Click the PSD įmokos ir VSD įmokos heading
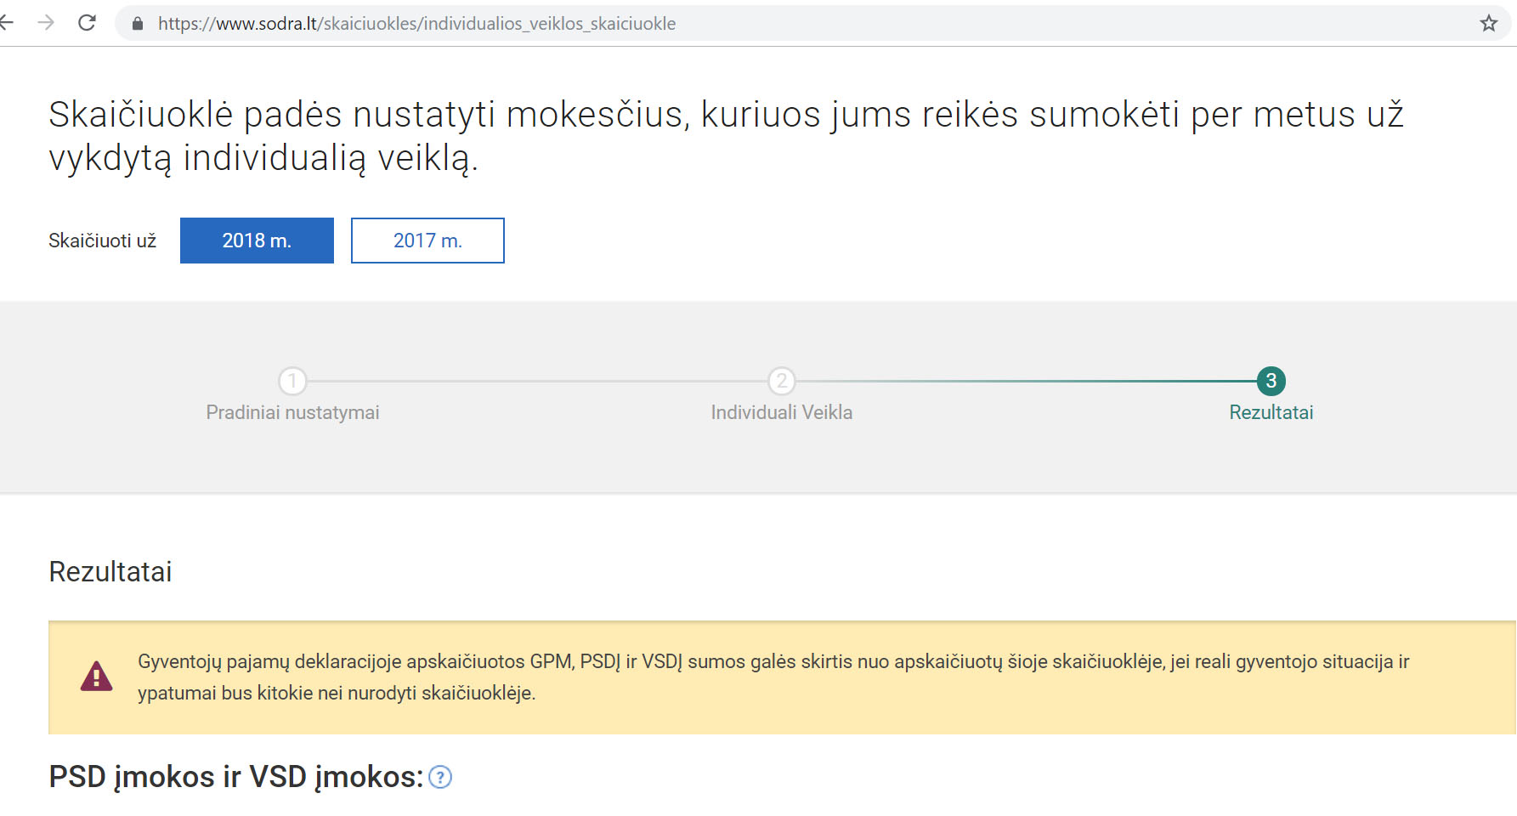Image resolution: width=1517 pixels, height=816 pixels. [235, 777]
